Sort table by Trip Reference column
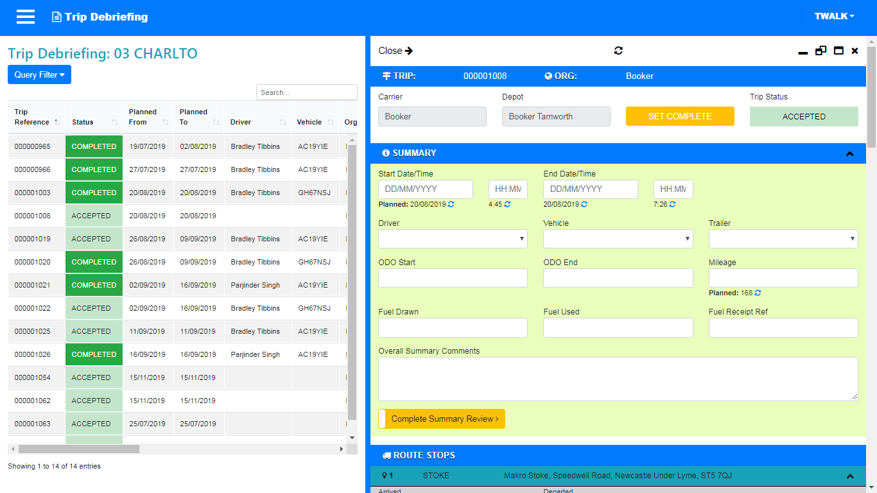 (37, 117)
